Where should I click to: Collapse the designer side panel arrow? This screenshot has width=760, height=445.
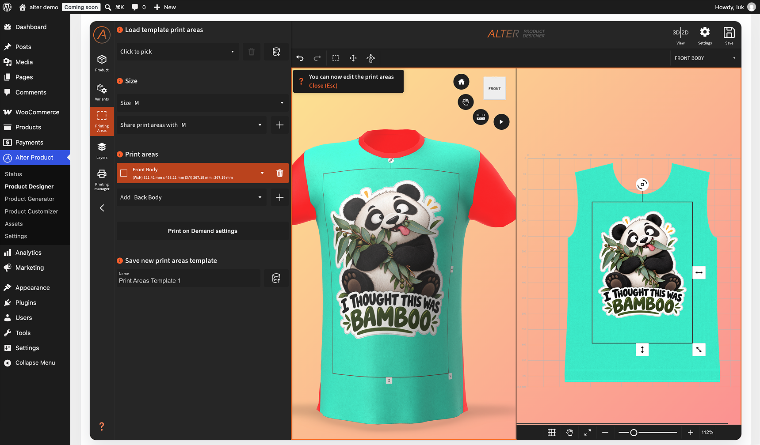[x=102, y=208]
